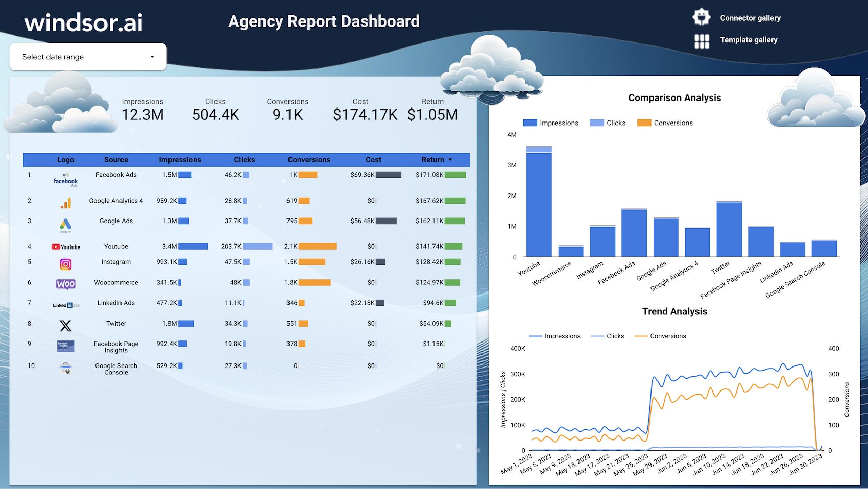This screenshot has width=868, height=489.
Task: Click the Google Search Console logo
Action: (65, 368)
